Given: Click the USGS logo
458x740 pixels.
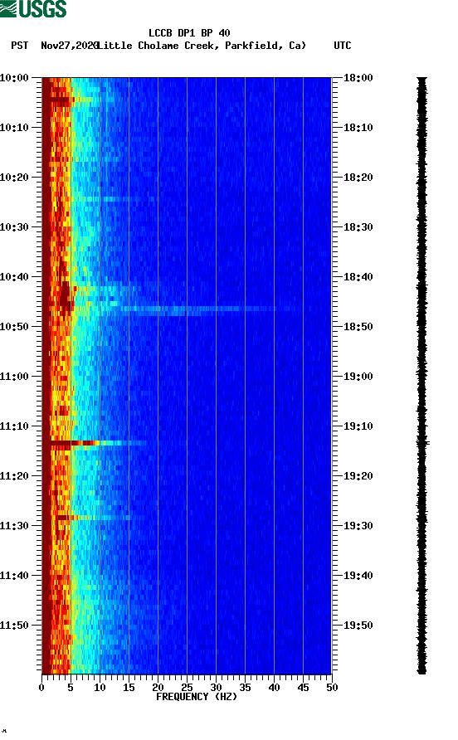Looking at the screenshot, I should click(33, 8).
